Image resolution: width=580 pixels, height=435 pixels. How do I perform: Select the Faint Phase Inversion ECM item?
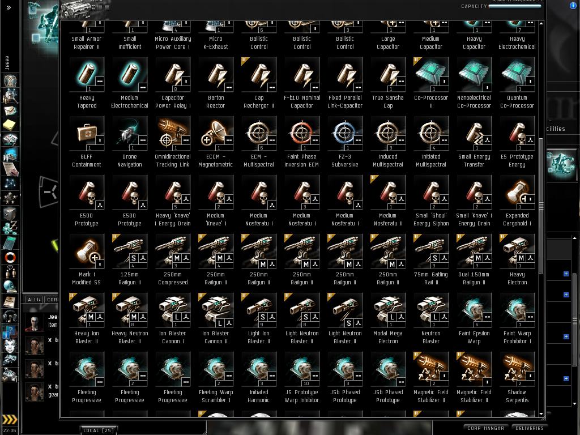pos(302,142)
